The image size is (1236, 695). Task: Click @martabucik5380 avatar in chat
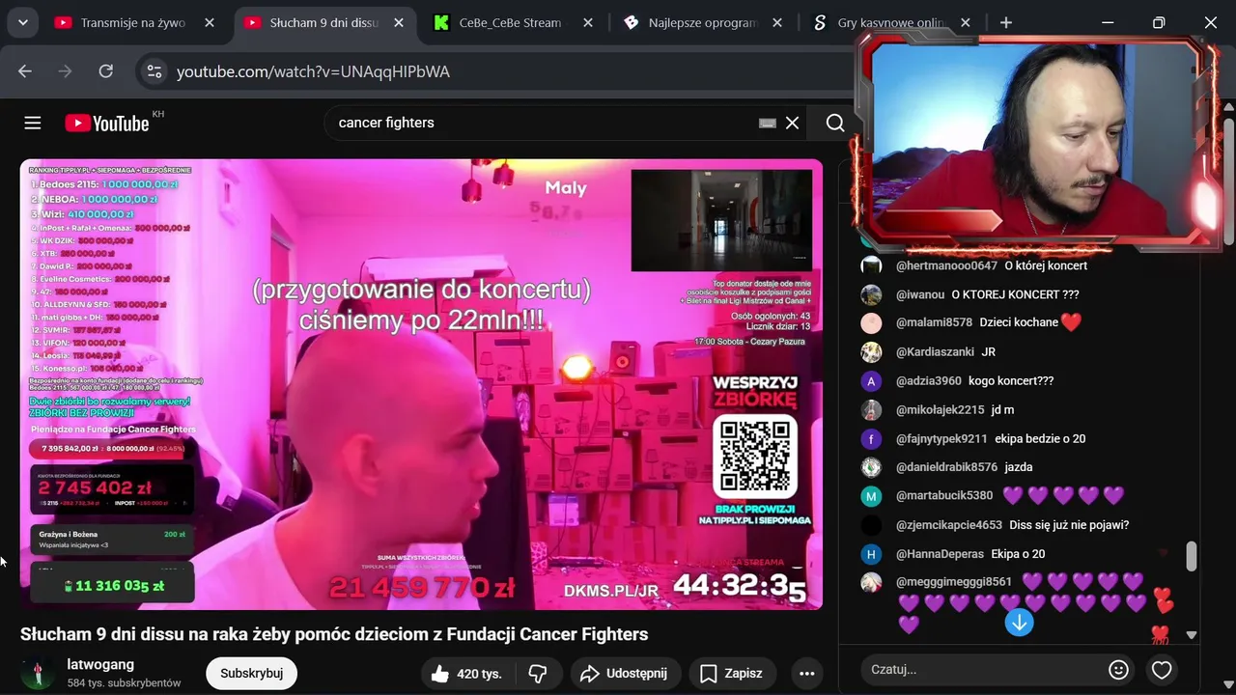tap(871, 496)
